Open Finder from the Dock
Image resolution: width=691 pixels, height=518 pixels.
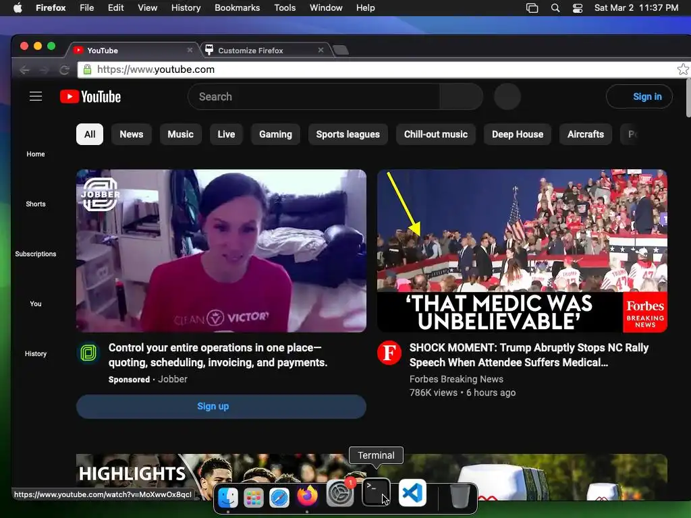click(228, 497)
